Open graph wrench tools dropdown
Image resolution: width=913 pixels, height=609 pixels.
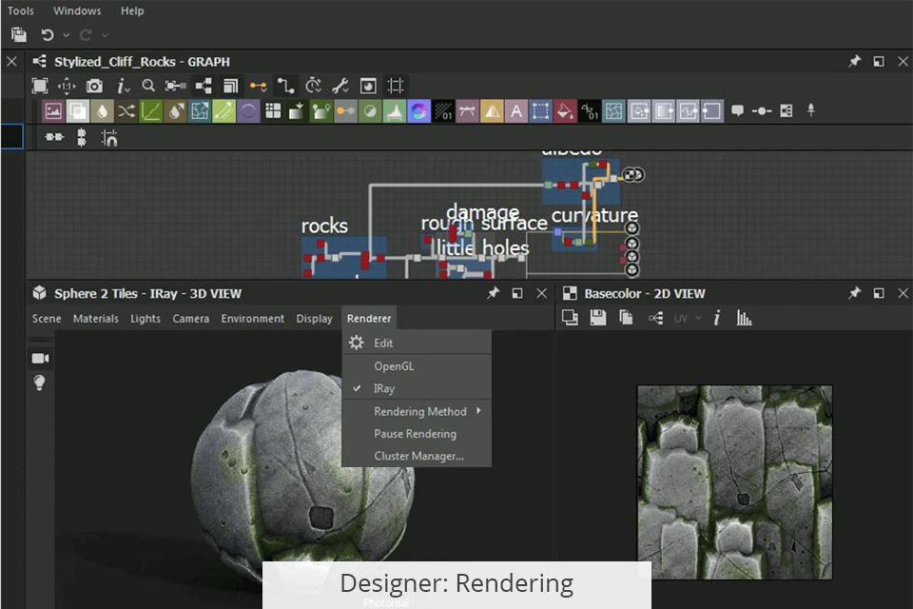(x=340, y=87)
